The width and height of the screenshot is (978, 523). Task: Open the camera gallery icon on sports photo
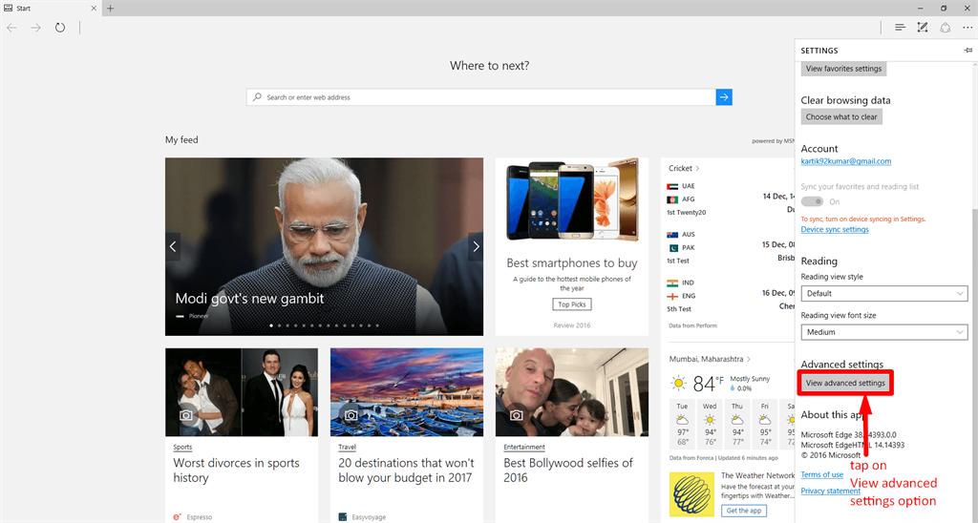[x=186, y=414]
